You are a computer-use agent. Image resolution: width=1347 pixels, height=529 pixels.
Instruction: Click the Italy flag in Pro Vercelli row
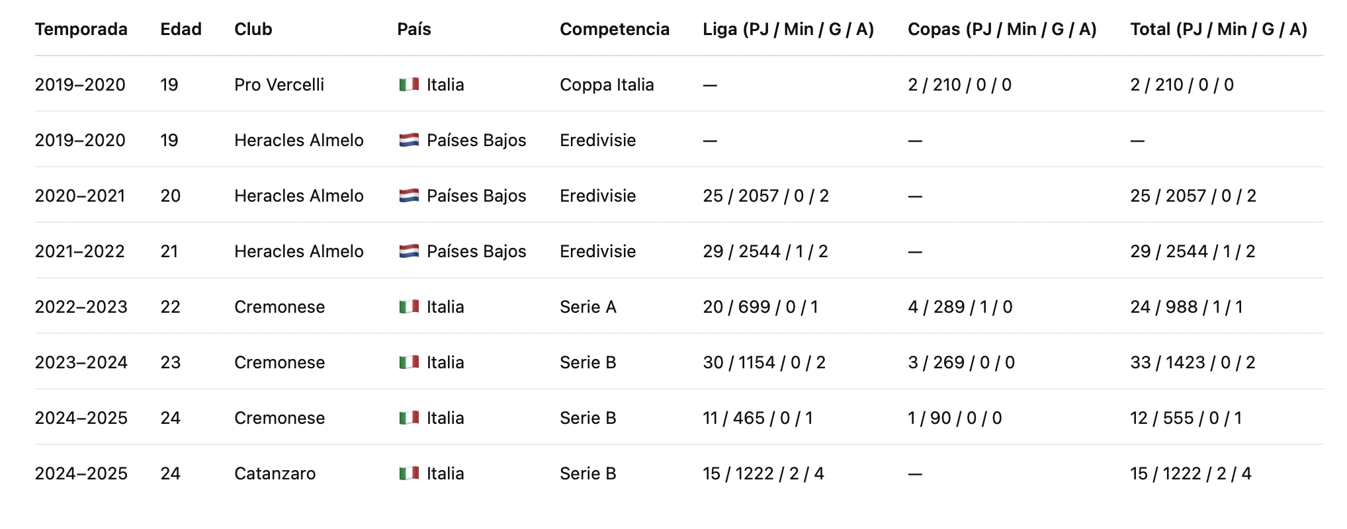[x=409, y=85]
